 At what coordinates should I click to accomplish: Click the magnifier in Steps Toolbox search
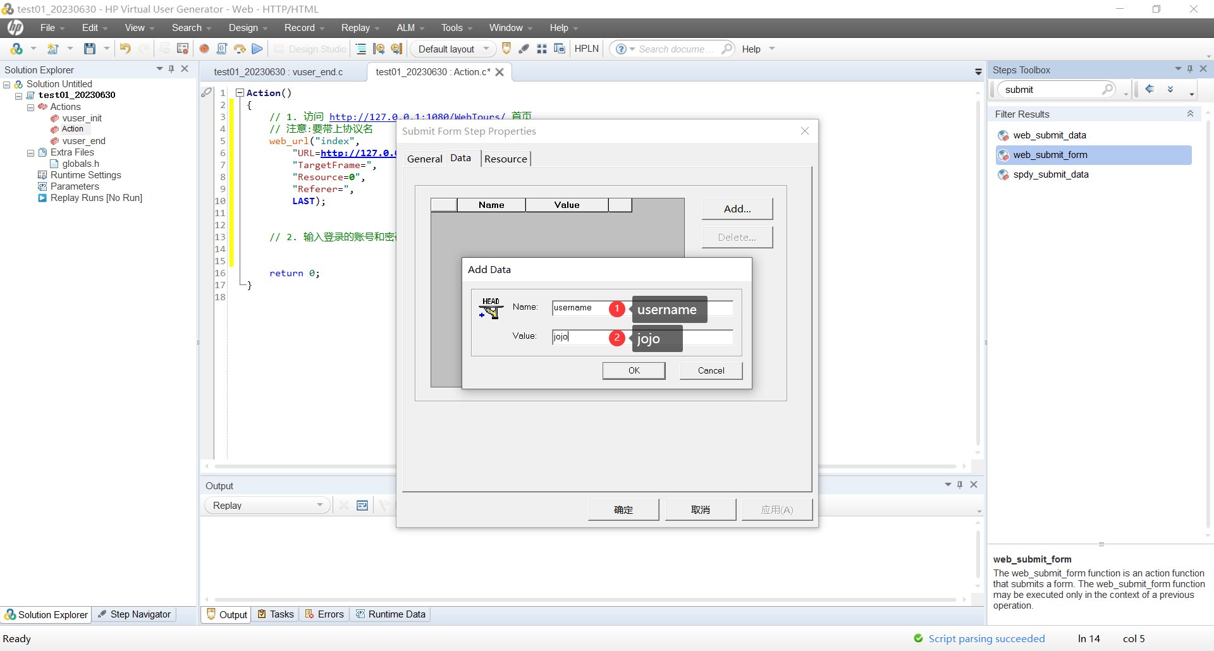(x=1108, y=89)
